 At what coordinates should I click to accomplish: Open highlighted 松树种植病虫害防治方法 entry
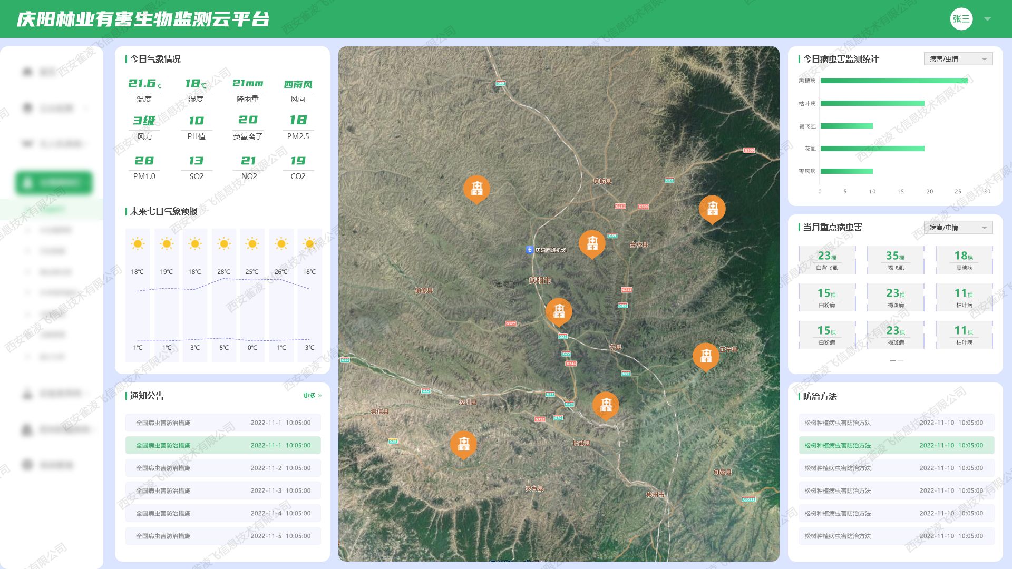[896, 445]
